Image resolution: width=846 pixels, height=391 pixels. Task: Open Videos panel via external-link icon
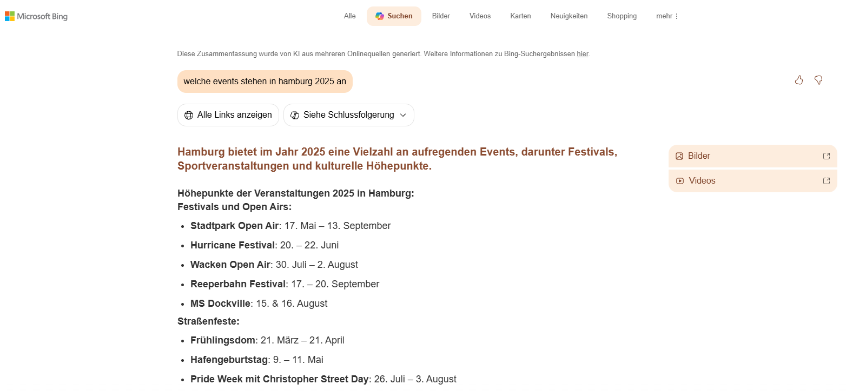827,181
